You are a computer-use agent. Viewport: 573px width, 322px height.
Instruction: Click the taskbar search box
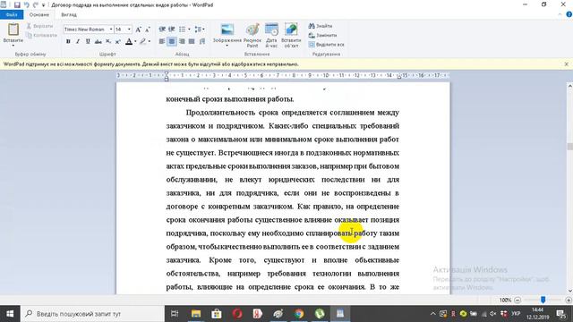point(92,314)
